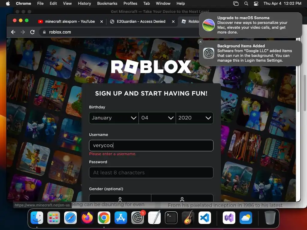Expand the birthday month dropdown

pos(114,118)
